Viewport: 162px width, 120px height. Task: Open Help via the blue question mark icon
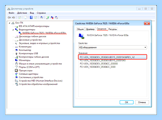[x=31, y=17]
